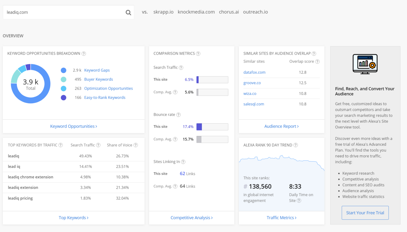
Task: Click the search magnifier icon
Action: click(128, 12)
